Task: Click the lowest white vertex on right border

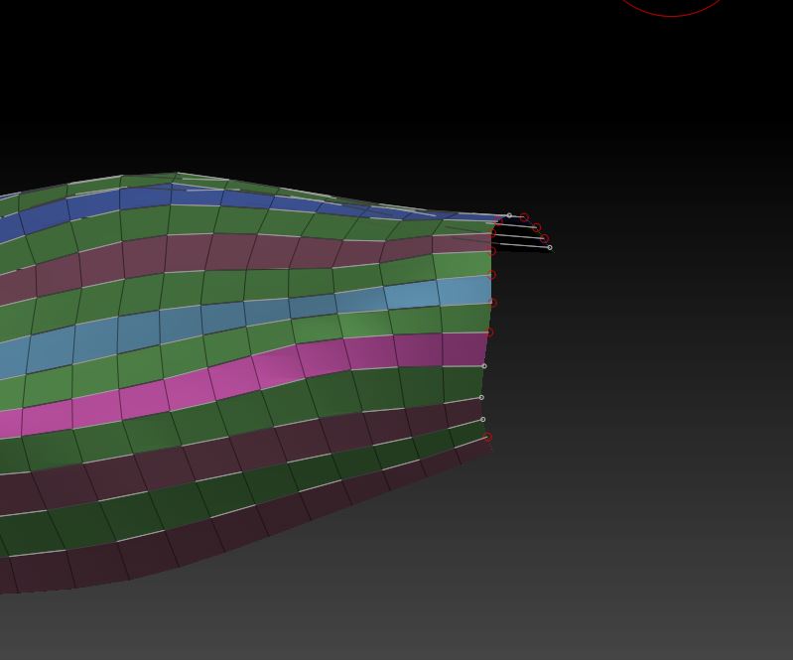Action: (x=483, y=419)
